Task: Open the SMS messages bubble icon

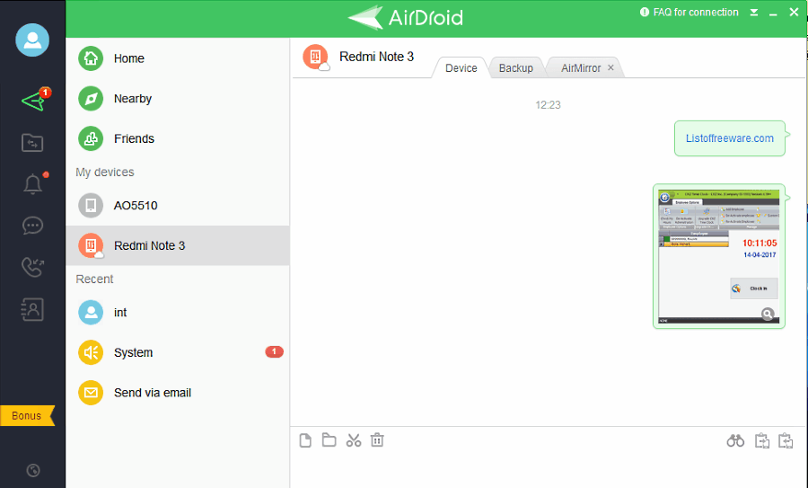Action: coord(32,226)
